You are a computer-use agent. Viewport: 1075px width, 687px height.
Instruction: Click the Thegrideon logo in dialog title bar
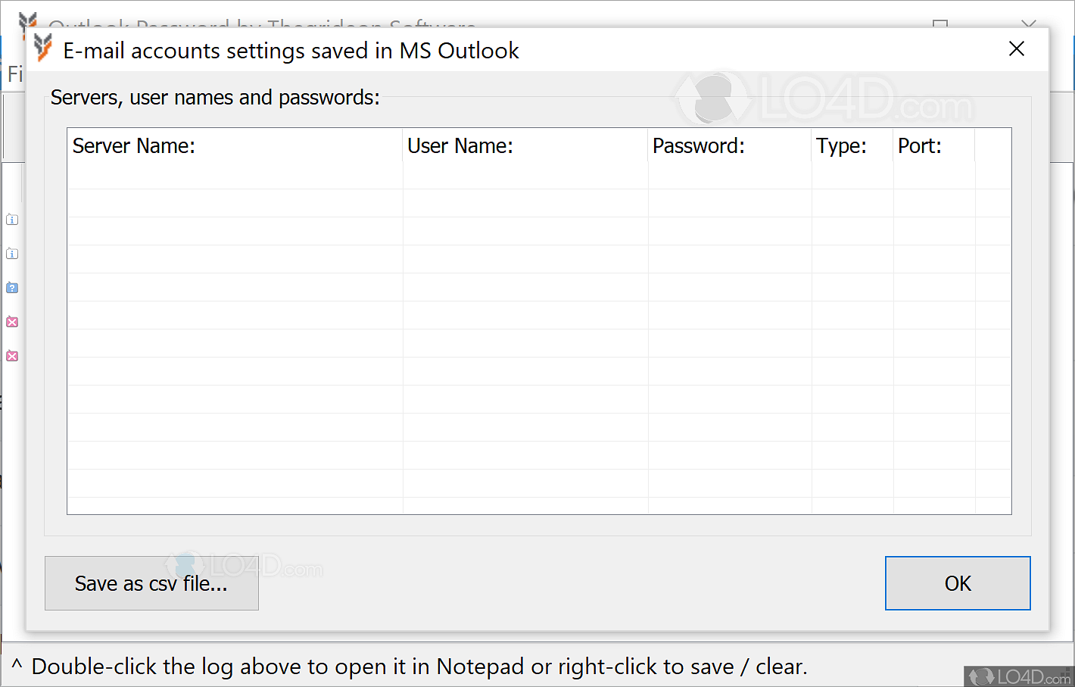pyautogui.click(x=42, y=48)
